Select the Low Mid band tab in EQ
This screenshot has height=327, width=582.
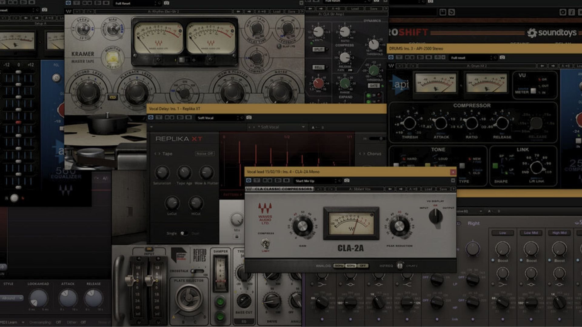coord(531,233)
